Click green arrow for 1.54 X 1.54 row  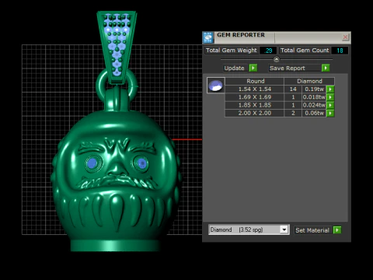330,89
